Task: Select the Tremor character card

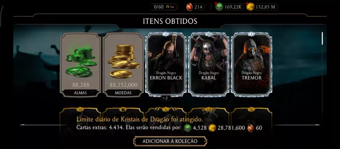Action: click(x=251, y=65)
